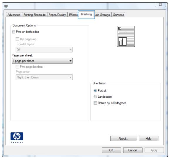Click the 'Orientation' group label
The height and width of the screenshot is (158, 169).
point(99,83)
